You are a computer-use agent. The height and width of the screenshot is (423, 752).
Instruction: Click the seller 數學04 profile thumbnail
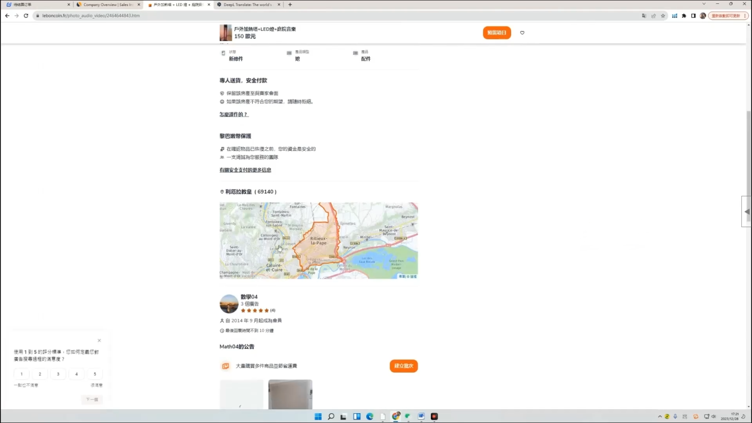pyautogui.click(x=229, y=304)
